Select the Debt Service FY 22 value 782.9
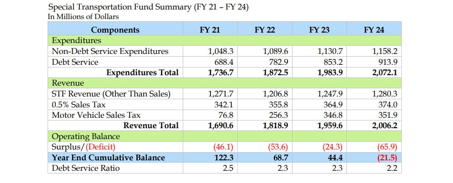Screen dimensions: 453x183 pyautogui.click(x=278, y=62)
